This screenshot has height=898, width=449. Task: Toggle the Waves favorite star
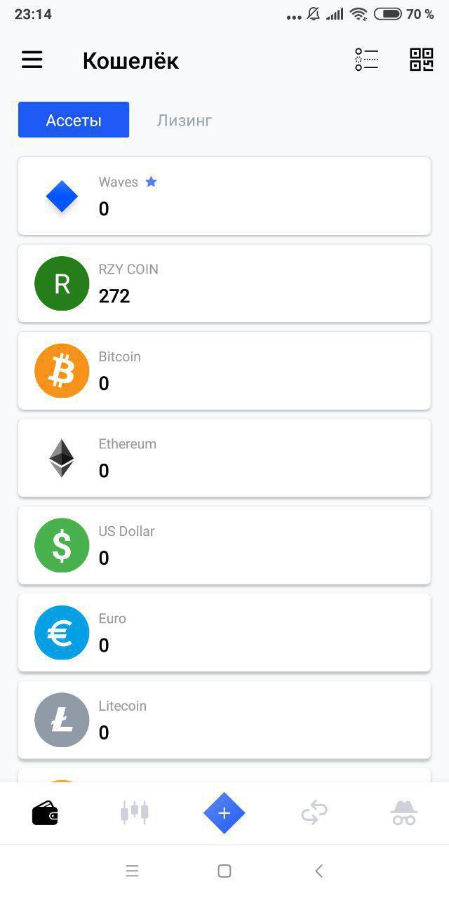pos(151,182)
